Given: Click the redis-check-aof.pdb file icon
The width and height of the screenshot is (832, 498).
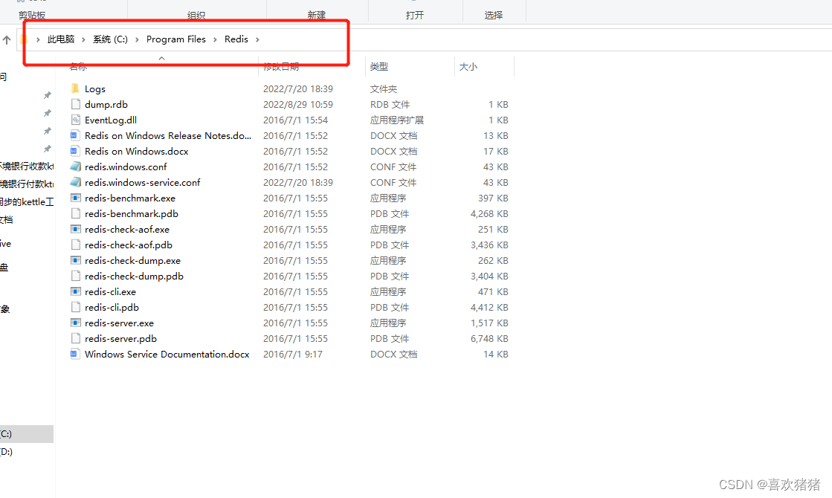Looking at the screenshot, I should click(75, 245).
